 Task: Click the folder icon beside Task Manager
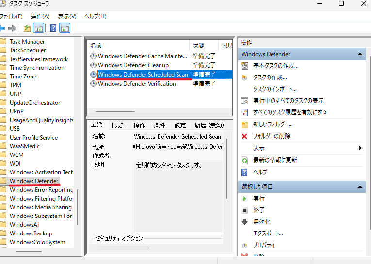point(3,41)
